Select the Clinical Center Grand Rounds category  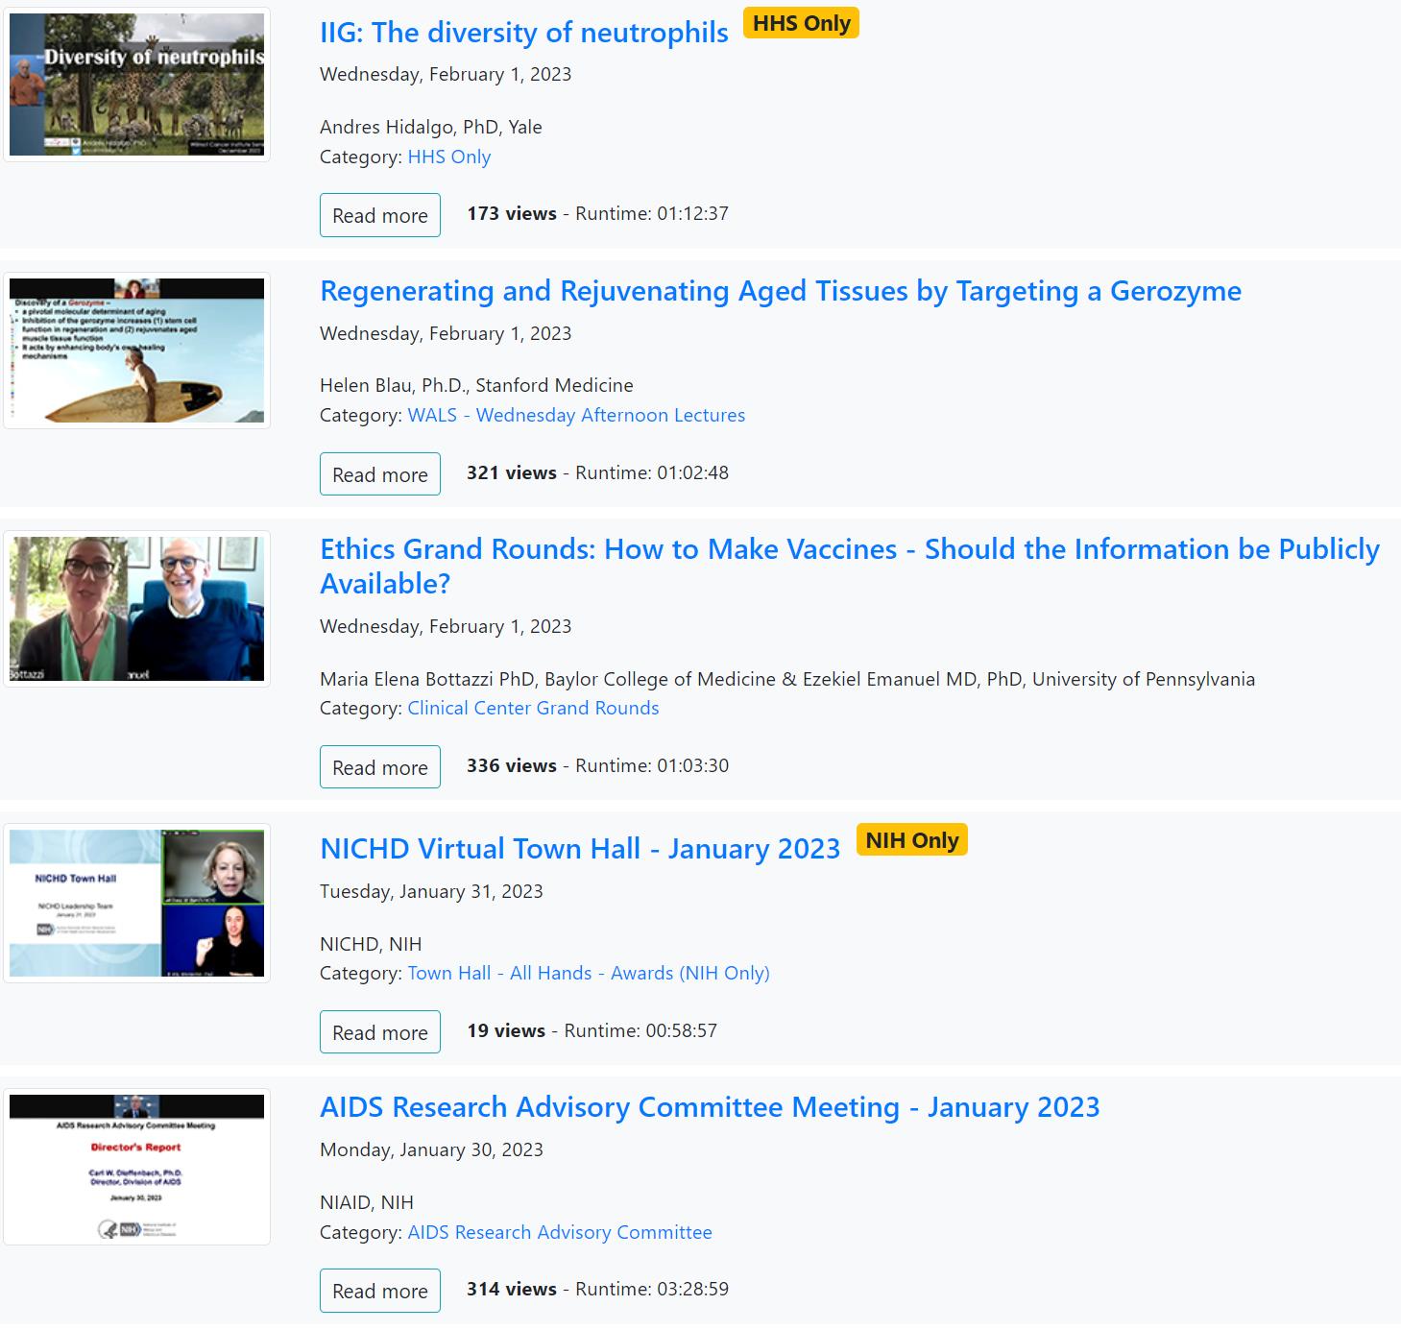(x=533, y=708)
